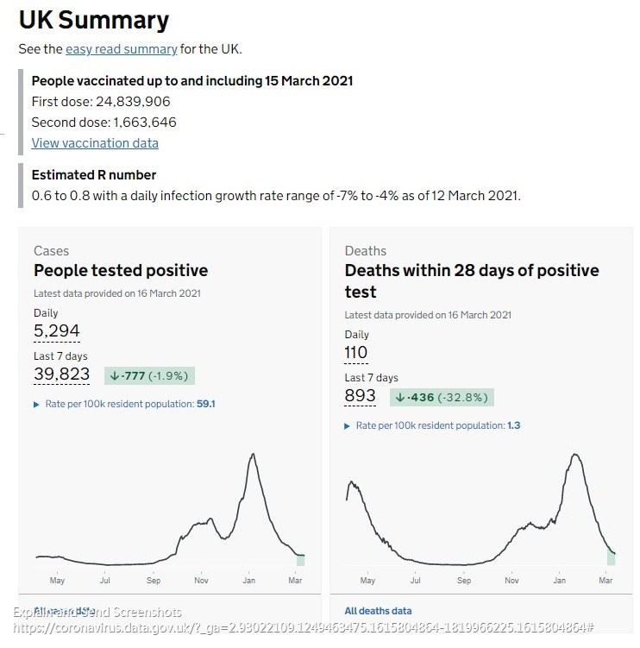Open the All deaths data link
The image size is (640, 648).
(x=378, y=611)
